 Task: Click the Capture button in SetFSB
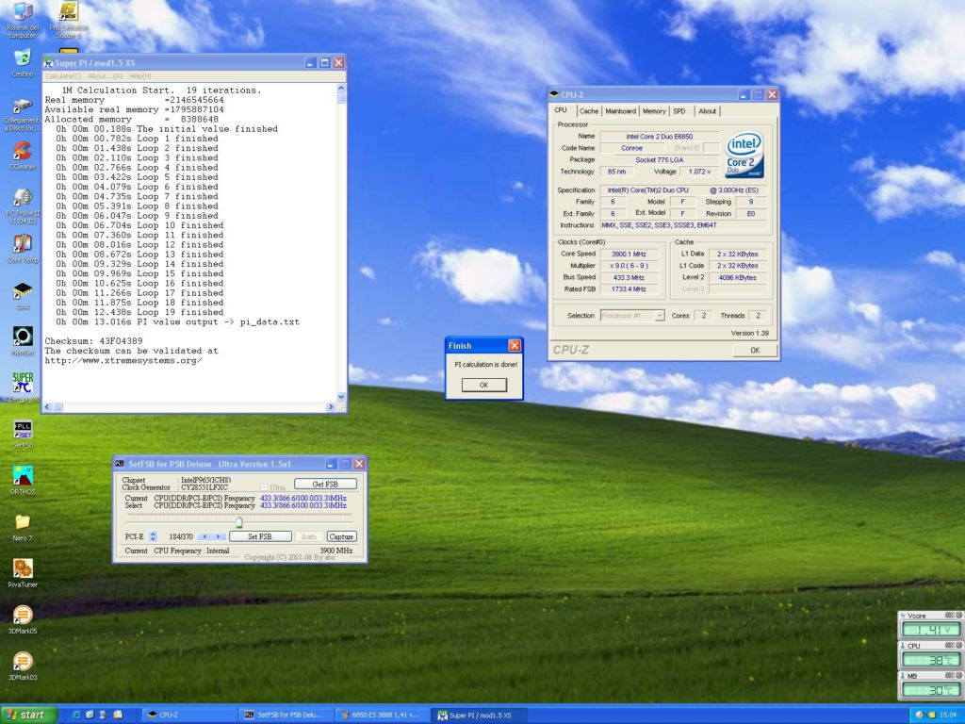341,536
